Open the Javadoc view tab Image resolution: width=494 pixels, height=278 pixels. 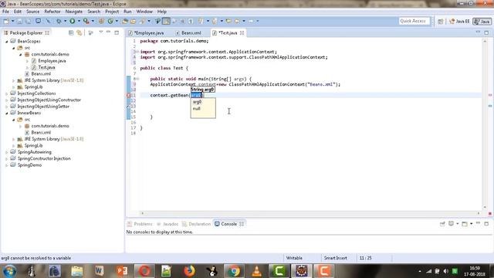pyautogui.click(x=167, y=224)
